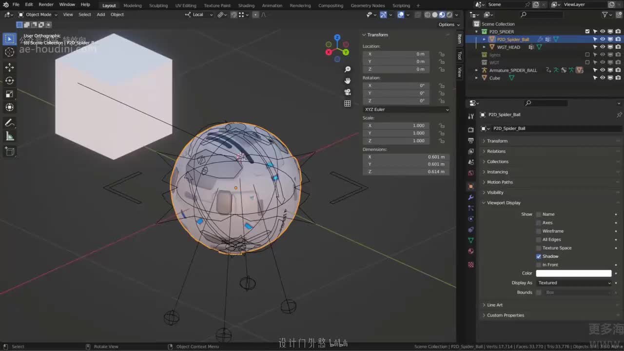Lock the Scale Z axis
This screenshot has height=351, width=624.
pos(442,141)
